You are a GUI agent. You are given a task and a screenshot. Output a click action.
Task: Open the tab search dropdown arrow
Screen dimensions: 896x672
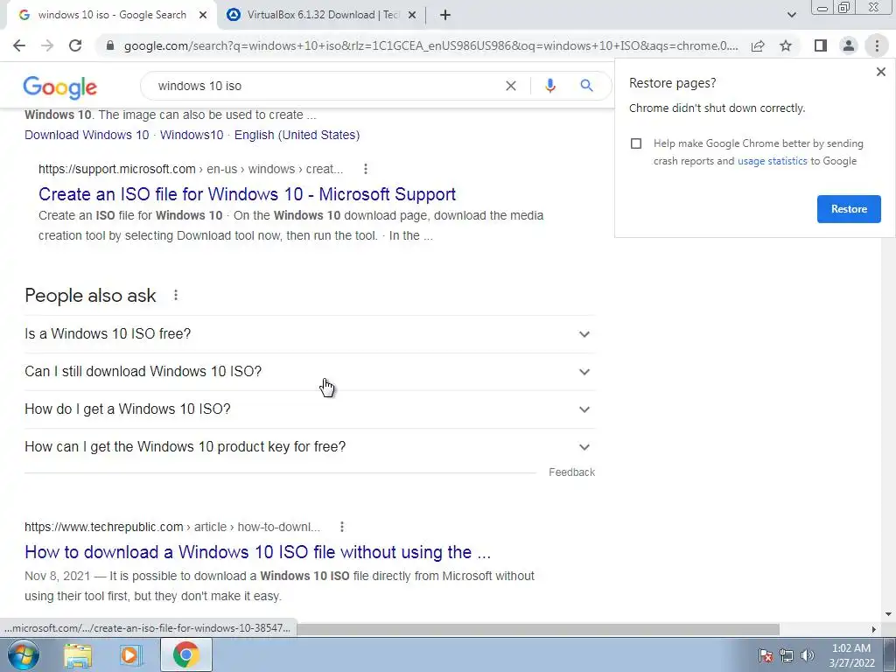pos(791,15)
